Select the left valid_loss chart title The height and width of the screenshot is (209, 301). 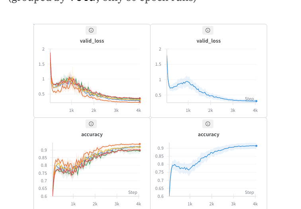92,41
